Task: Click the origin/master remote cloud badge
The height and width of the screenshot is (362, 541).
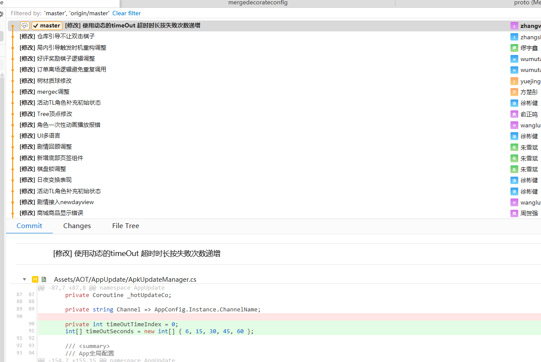Action: [25, 26]
